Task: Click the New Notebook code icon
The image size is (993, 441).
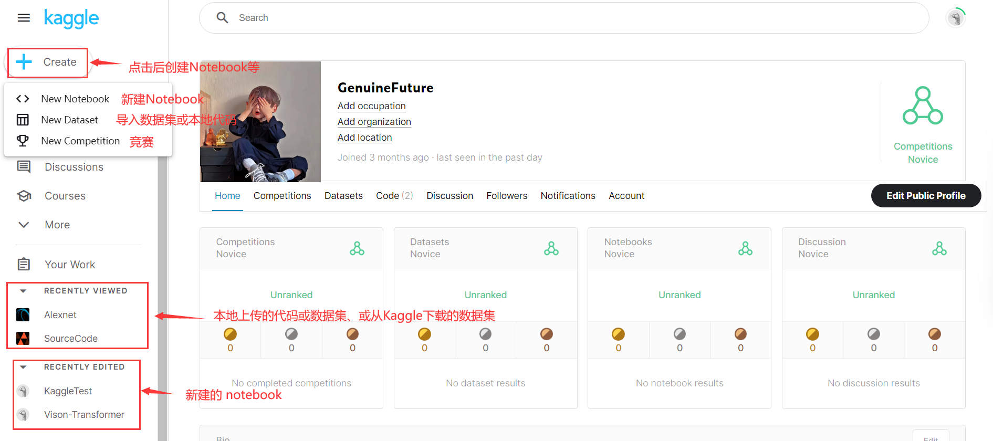Action: [23, 99]
